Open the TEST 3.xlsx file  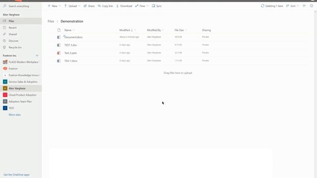pos(70,45)
